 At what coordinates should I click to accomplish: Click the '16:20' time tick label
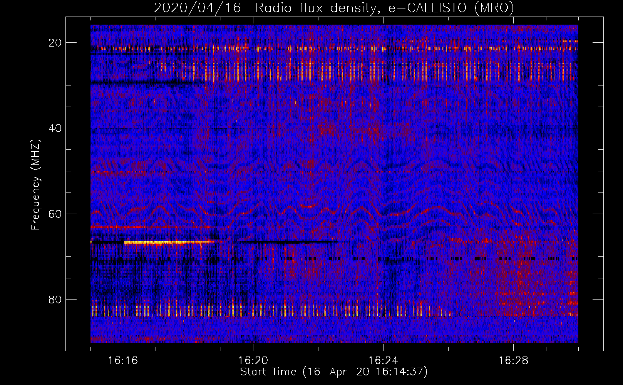[253, 361]
